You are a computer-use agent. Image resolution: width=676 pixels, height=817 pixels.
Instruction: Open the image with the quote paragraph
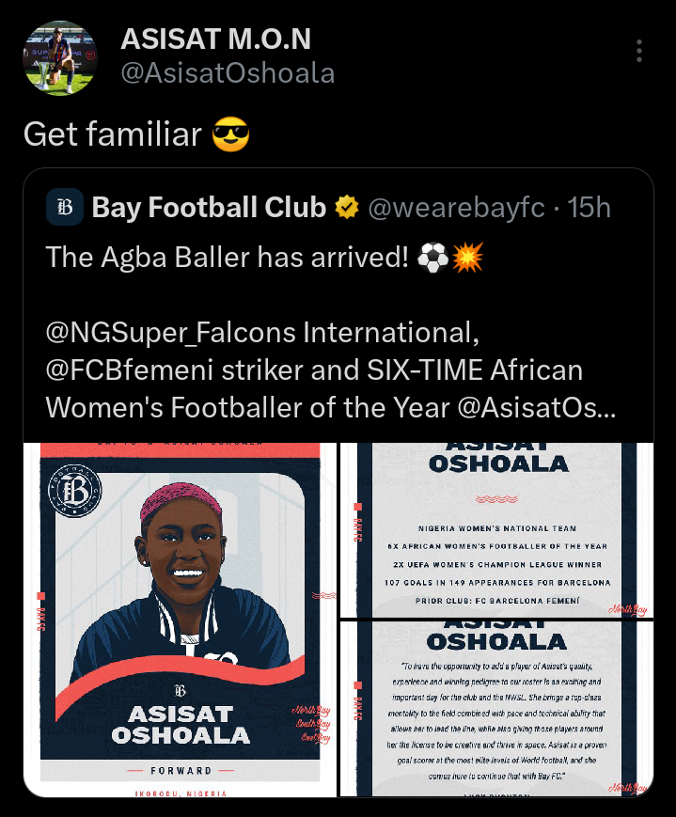click(x=496, y=709)
